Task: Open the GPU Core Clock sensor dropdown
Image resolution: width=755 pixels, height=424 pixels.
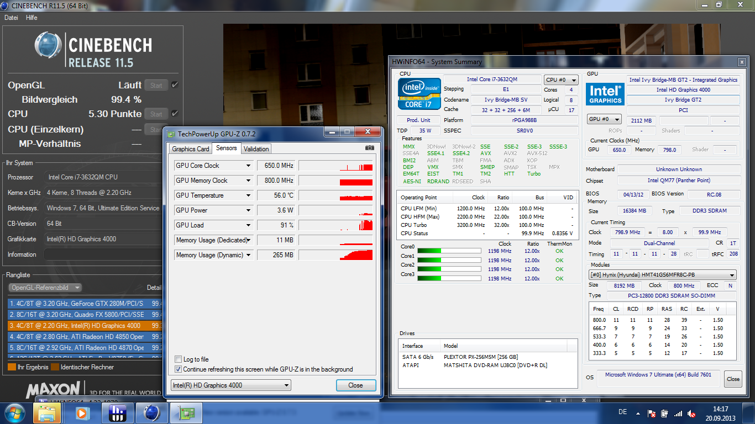Action: click(249, 166)
